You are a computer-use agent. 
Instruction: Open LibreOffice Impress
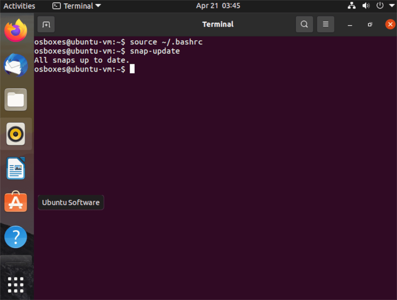16,169
